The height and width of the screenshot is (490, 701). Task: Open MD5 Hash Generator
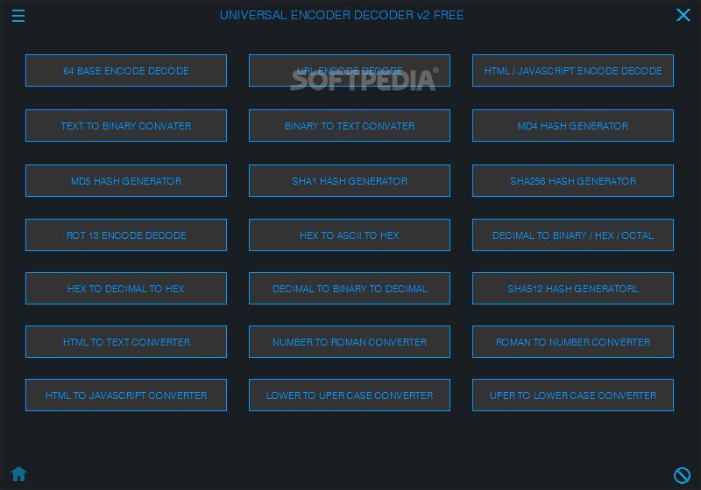pyautogui.click(x=126, y=181)
